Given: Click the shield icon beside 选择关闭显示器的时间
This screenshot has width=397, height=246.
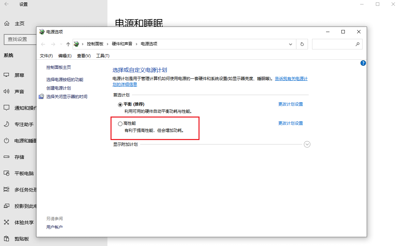Looking at the screenshot, I should (42, 96).
